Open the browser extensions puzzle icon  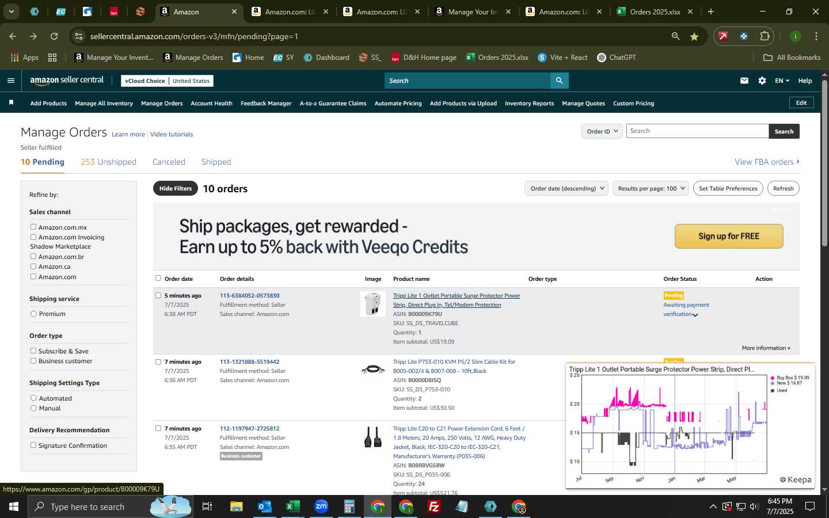point(765,36)
